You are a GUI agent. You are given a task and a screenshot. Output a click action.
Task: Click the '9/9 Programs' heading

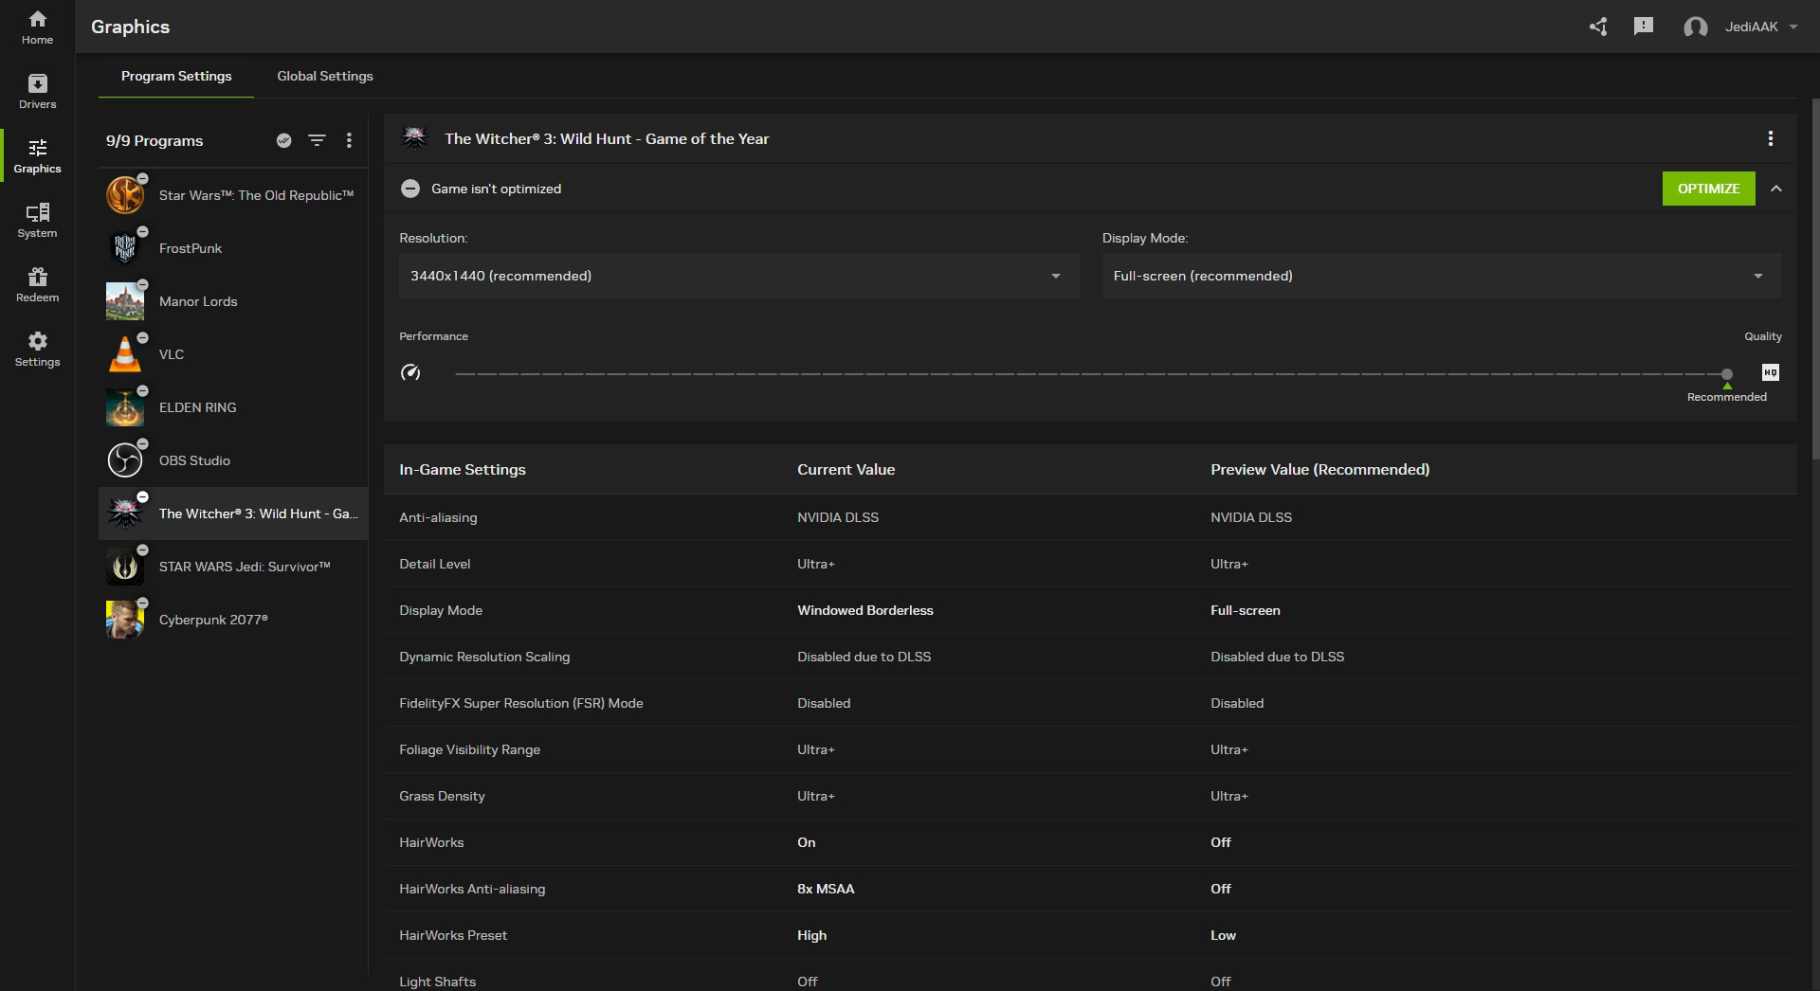click(x=155, y=140)
